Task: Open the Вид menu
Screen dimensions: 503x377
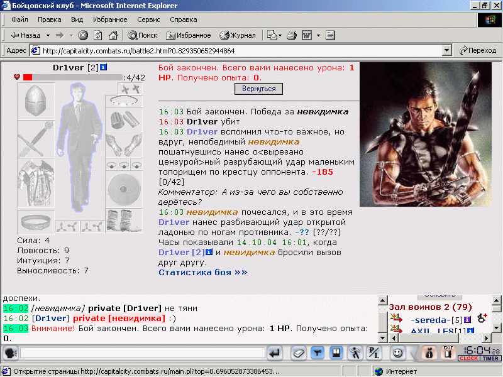Action: click(77, 19)
